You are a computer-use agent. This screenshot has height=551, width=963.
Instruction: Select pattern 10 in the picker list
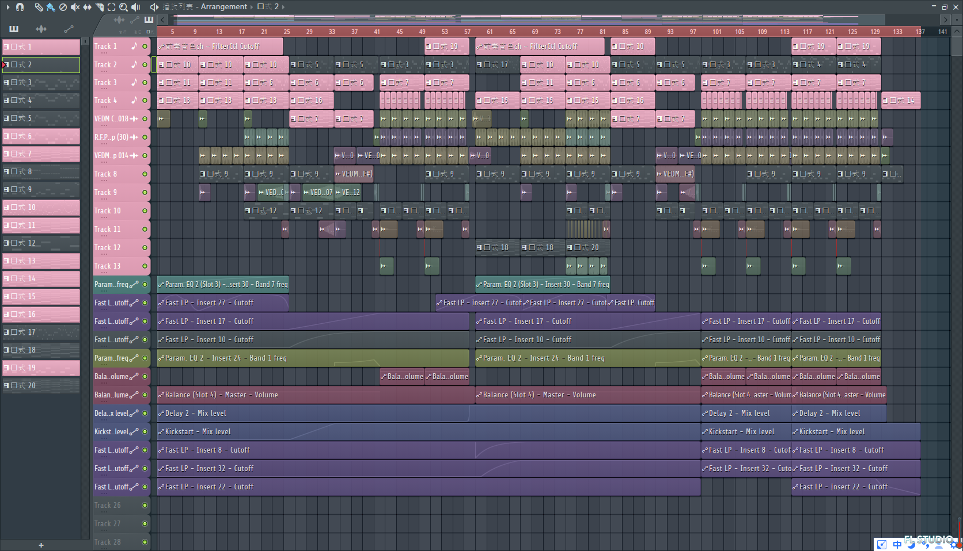(41, 207)
